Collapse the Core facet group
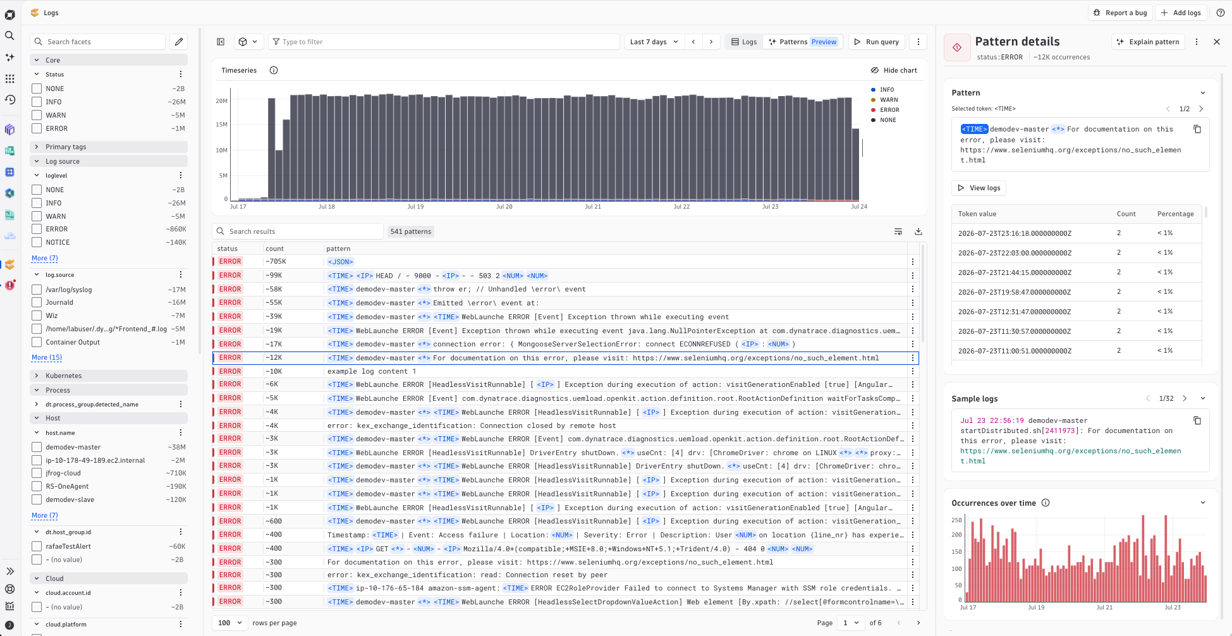The height and width of the screenshot is (636, 1232). pyautogui.click(x=109, y=60)
